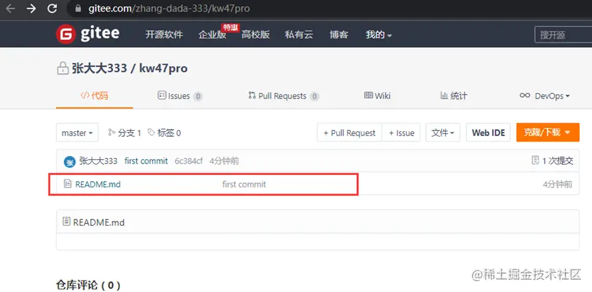Viewport: 592px width, 292px height.
Task: Switch to the 代码 tab
Action: pyautogui.click(x=95, y=96)
